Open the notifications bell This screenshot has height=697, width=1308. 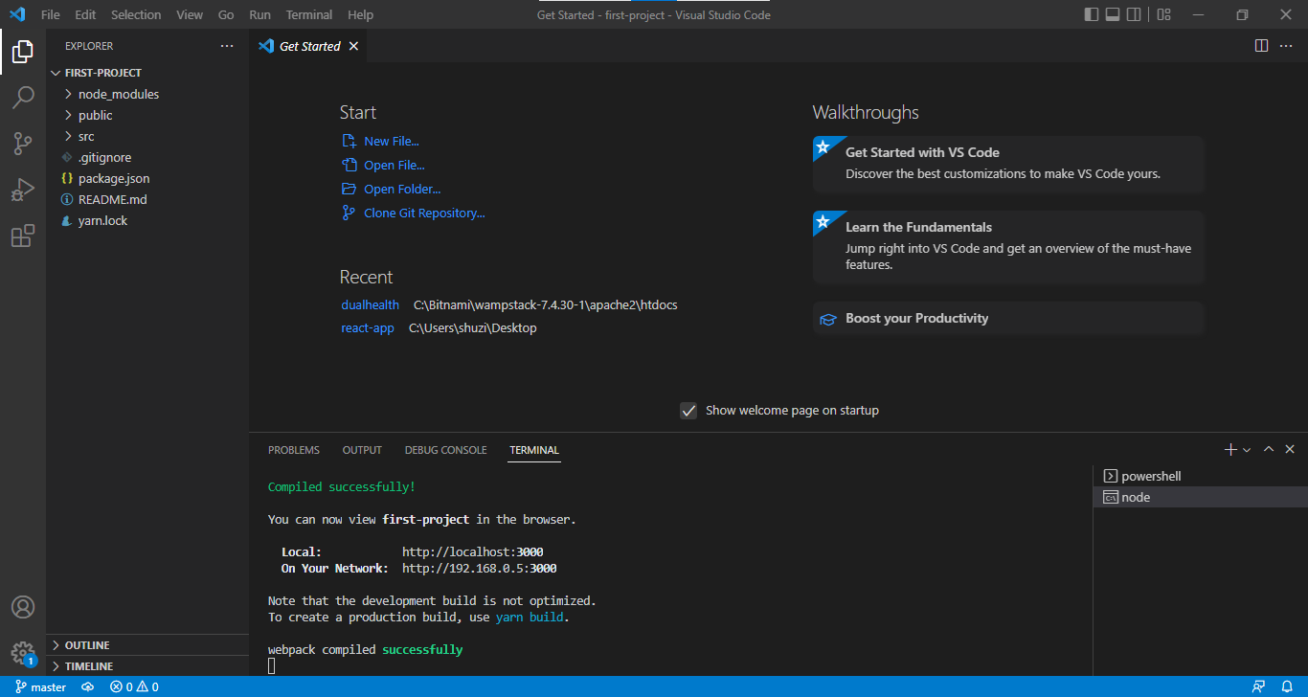[x=1286, y=686]
